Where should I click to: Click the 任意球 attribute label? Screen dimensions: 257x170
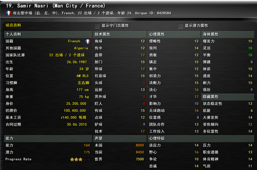(101, 76)
